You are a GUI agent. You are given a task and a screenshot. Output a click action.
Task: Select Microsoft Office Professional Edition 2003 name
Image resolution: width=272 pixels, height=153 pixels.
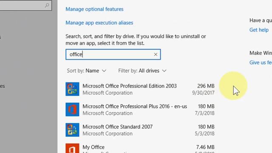pos(130,86)
